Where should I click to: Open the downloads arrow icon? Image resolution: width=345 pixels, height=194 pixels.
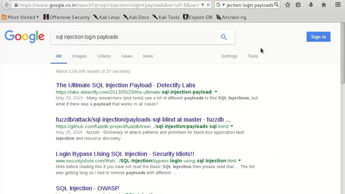point(311,5)
